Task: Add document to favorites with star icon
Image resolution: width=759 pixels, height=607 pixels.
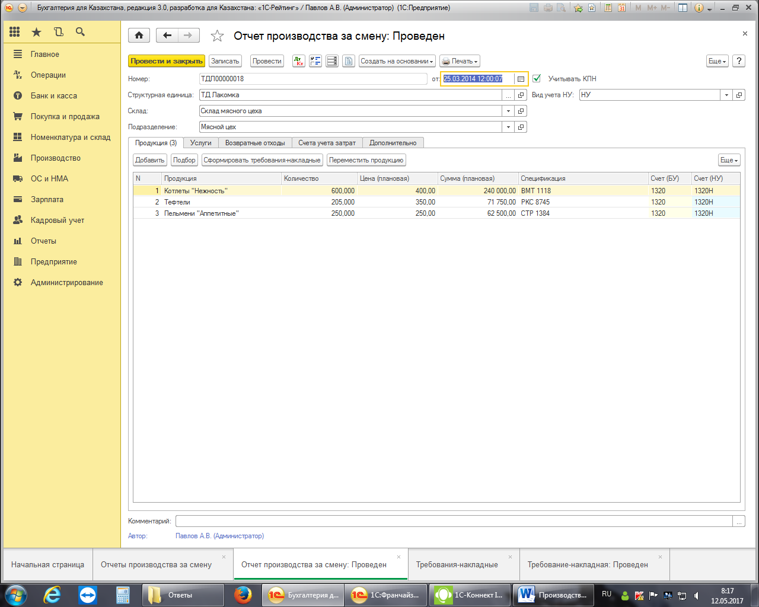Action: (217, 36)
